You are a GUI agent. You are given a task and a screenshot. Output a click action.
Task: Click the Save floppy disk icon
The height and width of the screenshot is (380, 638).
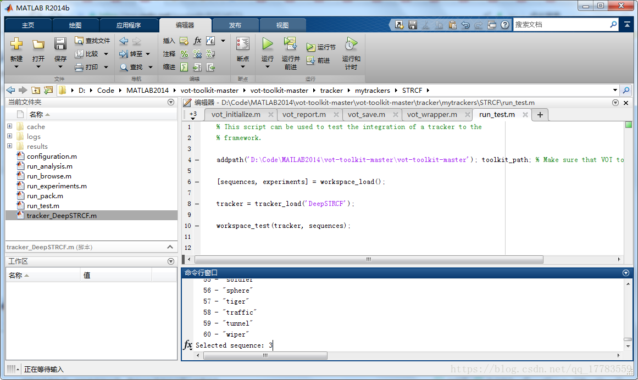[60, 44]
